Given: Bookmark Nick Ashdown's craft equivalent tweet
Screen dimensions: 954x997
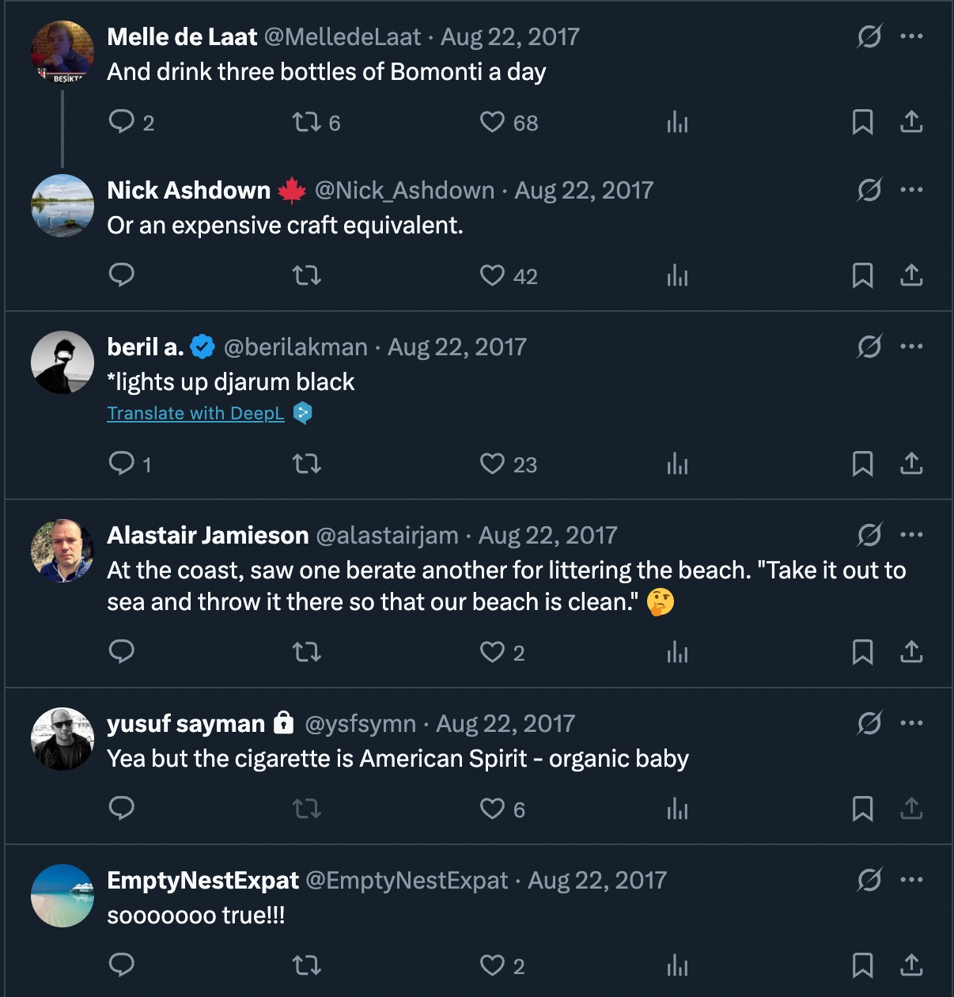Looking at the screenshot, I should coord(862,275).
